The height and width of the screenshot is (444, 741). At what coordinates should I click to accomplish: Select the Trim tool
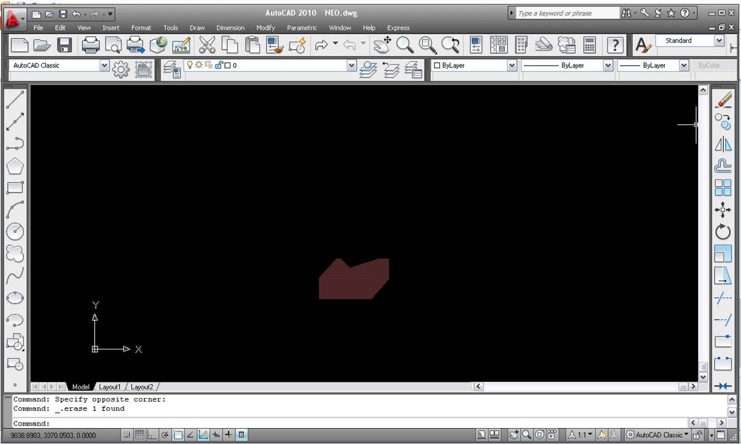click(x=723, y=298)
